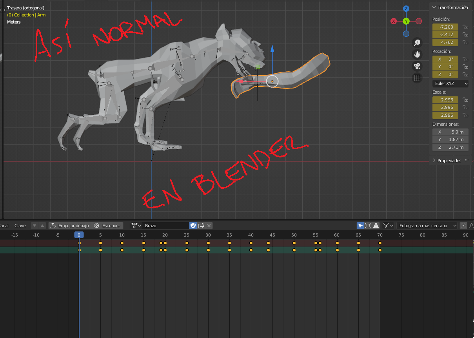
Task: Click the Brazo action name field
Action: pyautogui.click(x=166, y=226)
